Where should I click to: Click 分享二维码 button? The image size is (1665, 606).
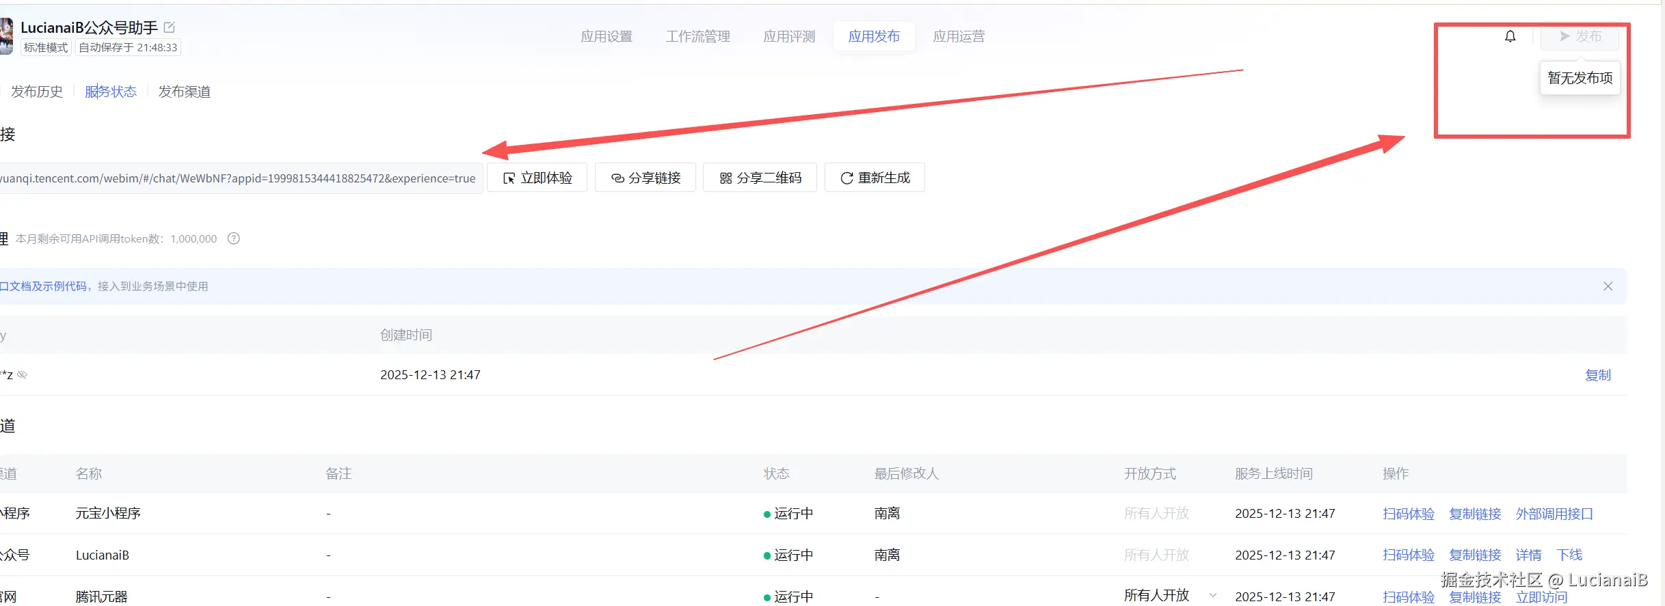tap(760, 178)
